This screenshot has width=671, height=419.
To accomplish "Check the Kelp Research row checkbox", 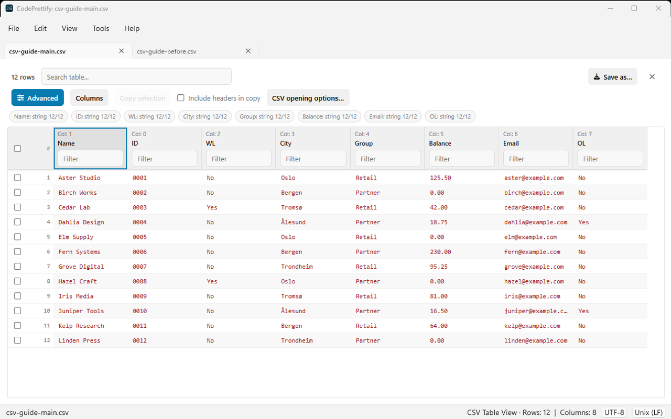I will pyautogui.click(x=17, y=325).
